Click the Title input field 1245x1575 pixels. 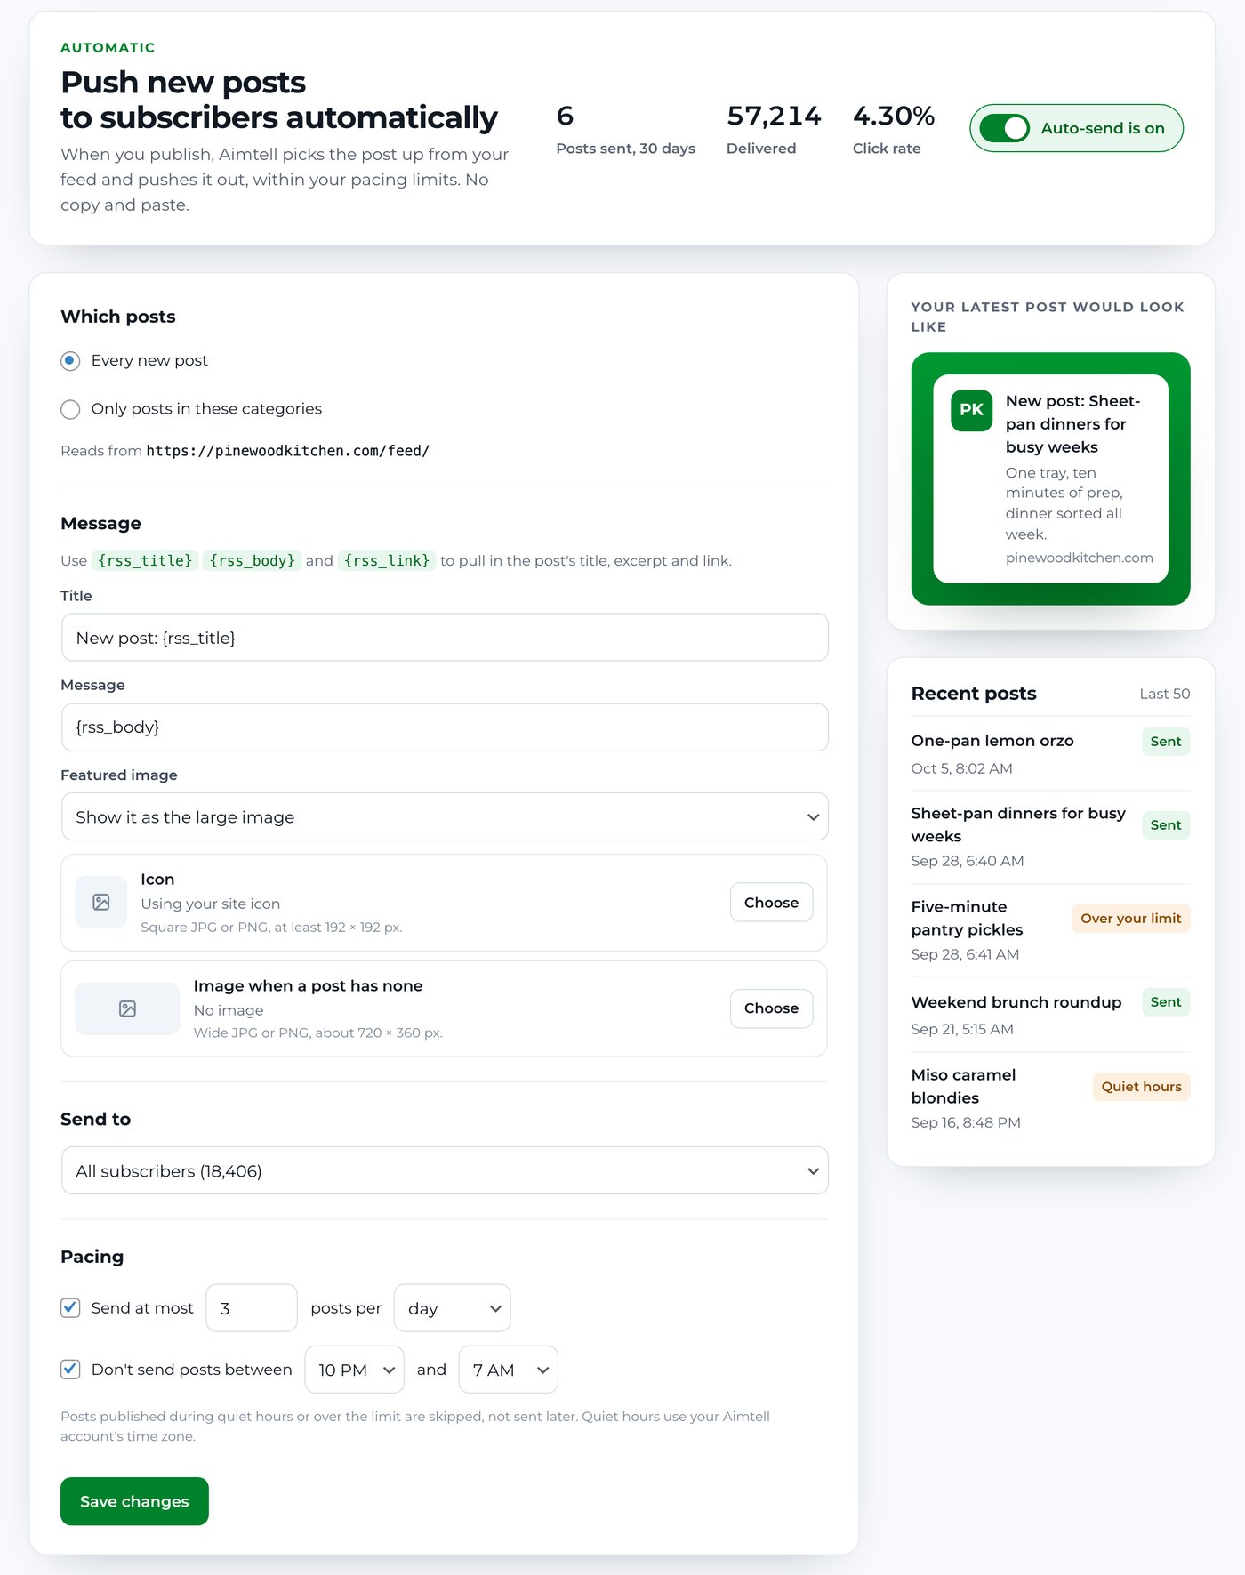[x=445, y=637]
